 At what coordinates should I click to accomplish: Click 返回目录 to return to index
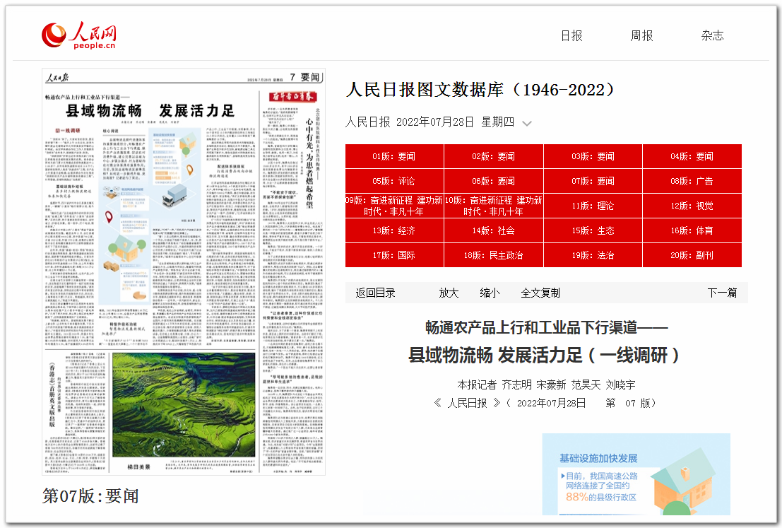[x=376, y=293]
